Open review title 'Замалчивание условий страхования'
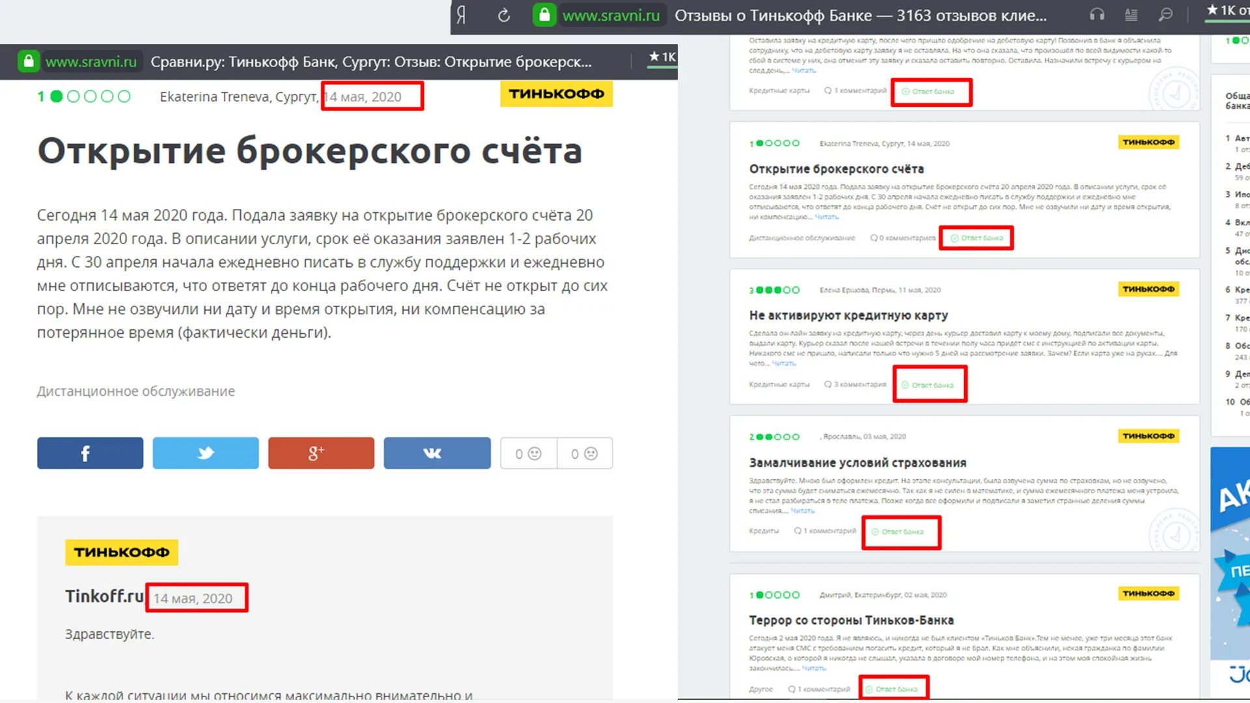Viewport: 1250px width, 703px height. [857, 462]
